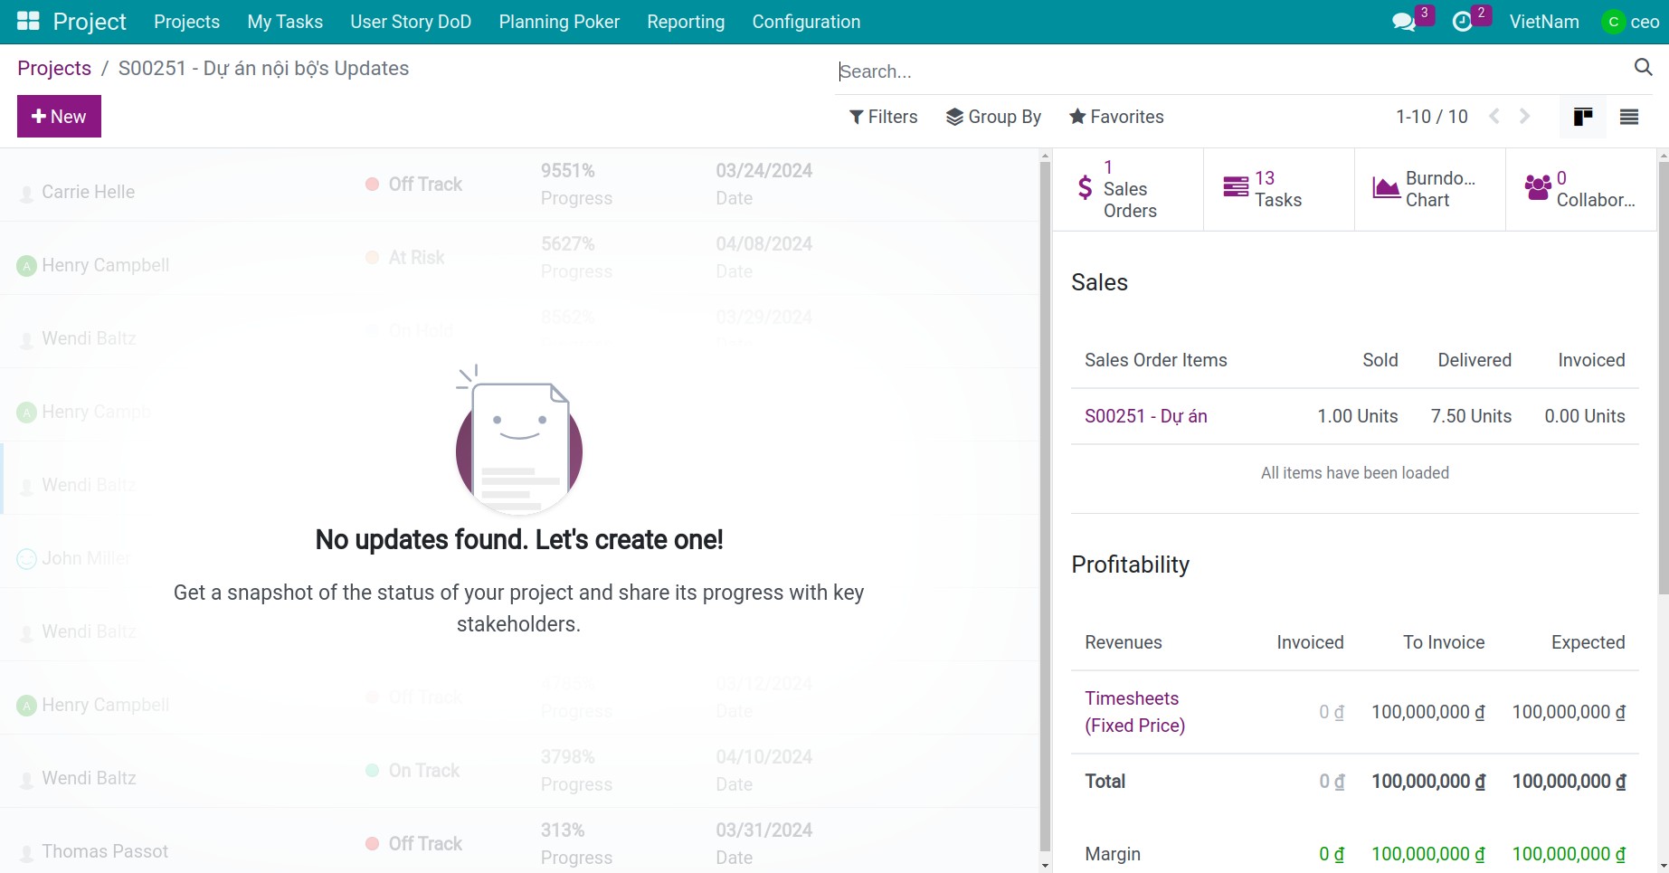The width and height of the screenshot is (1669, 873).
Task: Click the ceo user avatar
Action: coord(1613,22)
